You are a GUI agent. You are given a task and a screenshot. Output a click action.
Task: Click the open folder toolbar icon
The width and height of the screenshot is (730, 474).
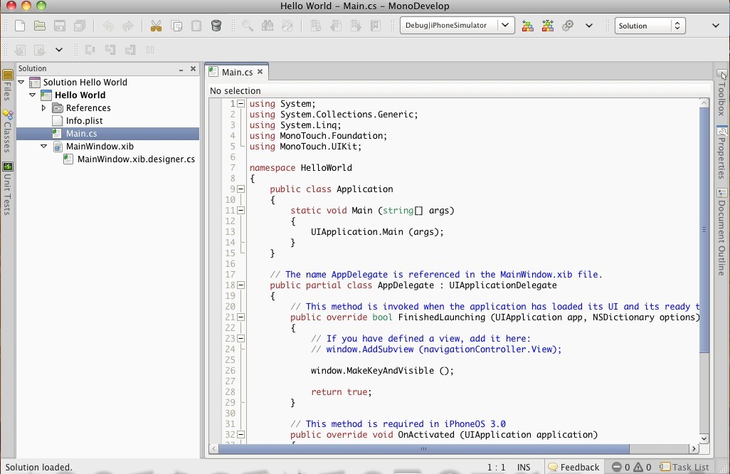pyautogui.click(x=40, y=26)
